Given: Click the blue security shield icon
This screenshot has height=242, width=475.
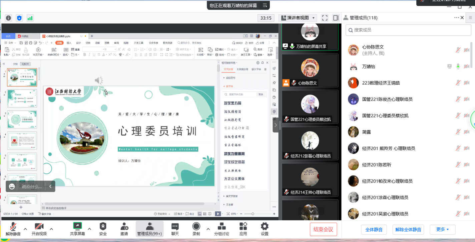Looking at the screenshot, I should (19, 18).
